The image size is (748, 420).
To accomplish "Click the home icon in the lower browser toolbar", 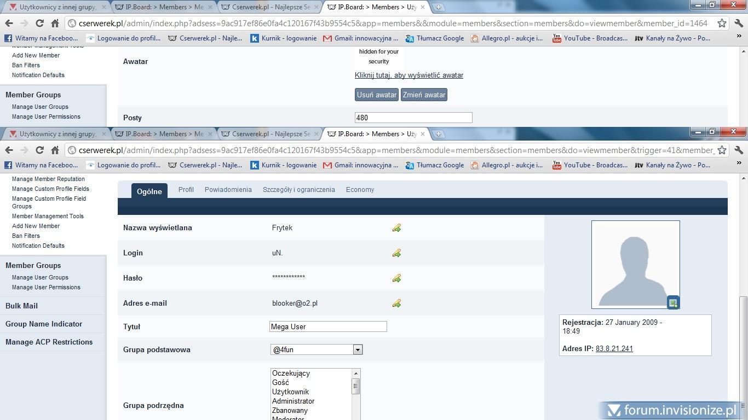I will [x=55, y=150].
